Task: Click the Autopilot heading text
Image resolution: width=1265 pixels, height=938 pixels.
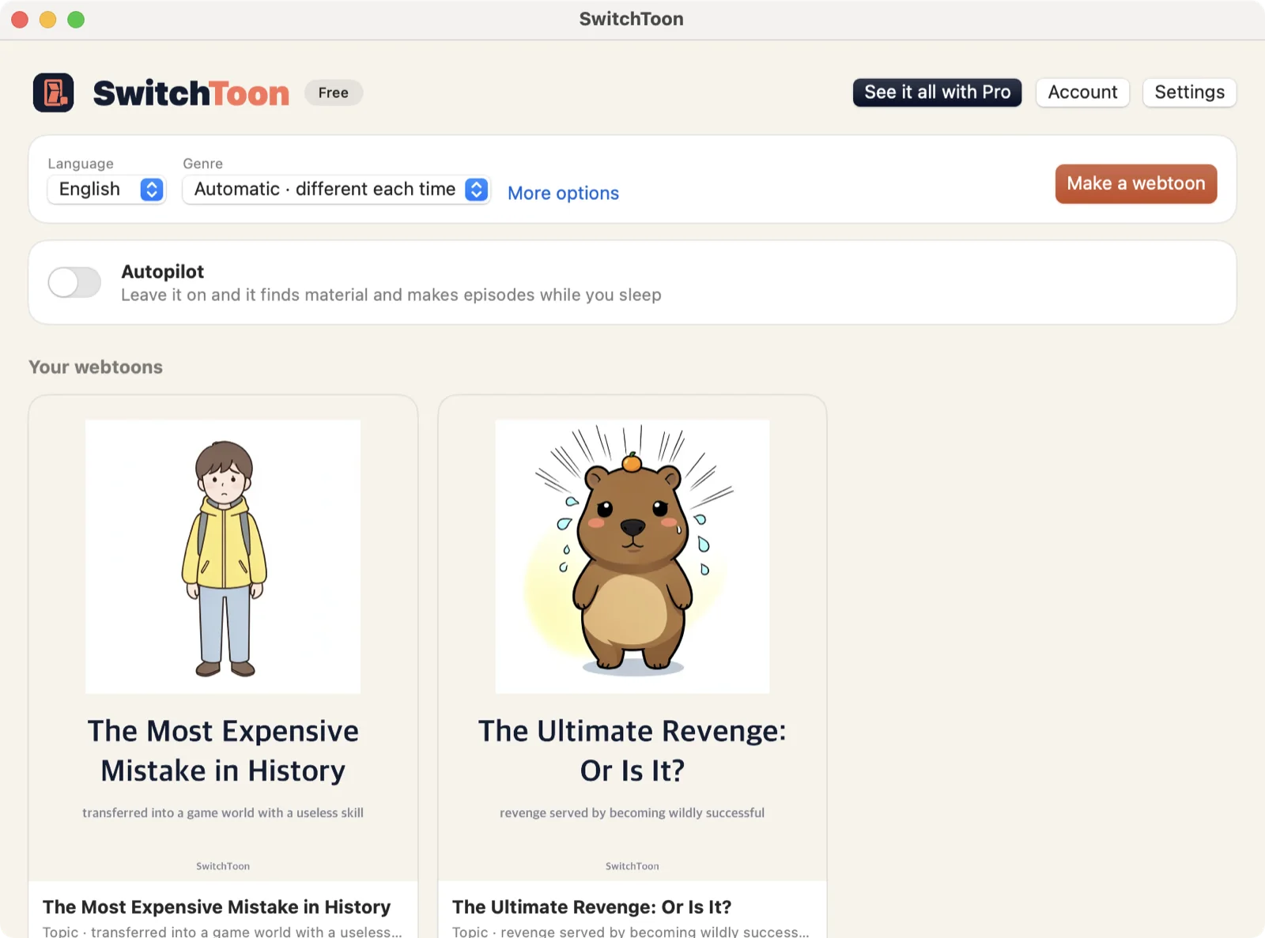Action: pyautogui.click(x=163, y=271)
